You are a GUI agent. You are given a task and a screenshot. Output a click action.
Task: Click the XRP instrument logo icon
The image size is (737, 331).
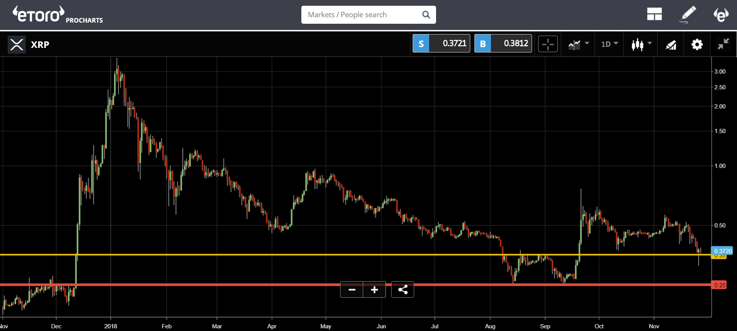pos(17,44)
